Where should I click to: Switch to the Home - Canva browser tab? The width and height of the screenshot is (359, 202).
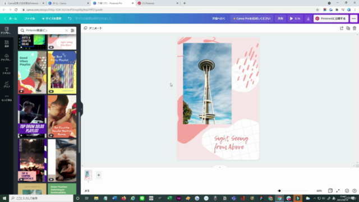click(x=68, y=3)
